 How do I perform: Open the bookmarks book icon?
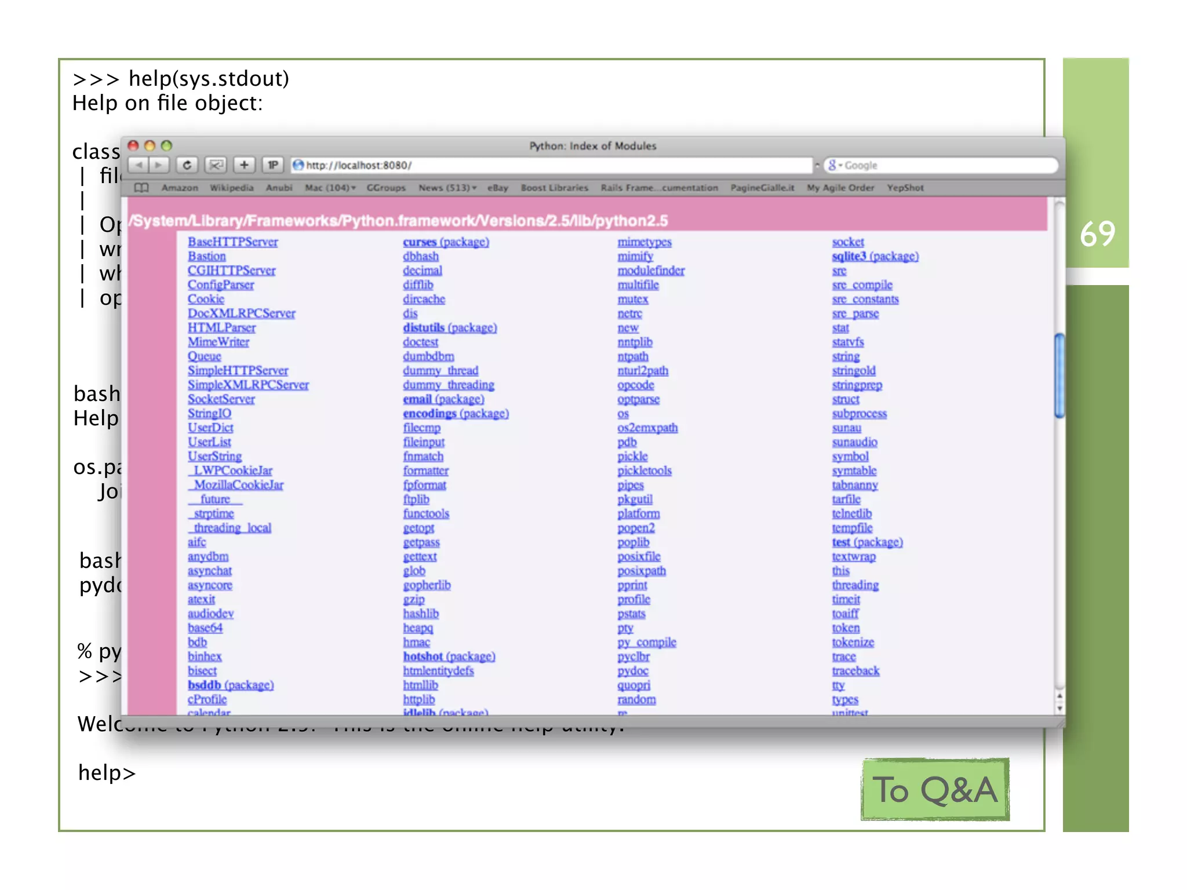click(x=141, y=188)
